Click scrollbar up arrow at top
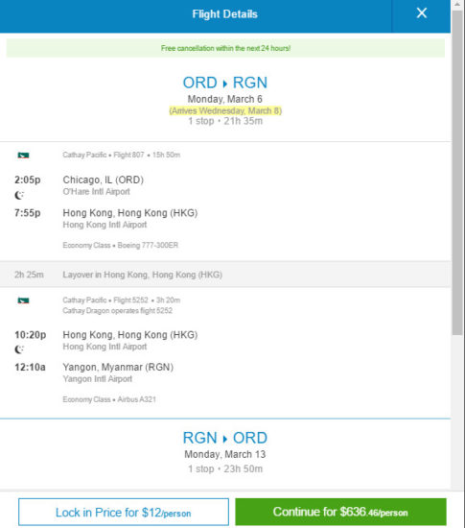465x528 pixels. click(x=457, y=5)
